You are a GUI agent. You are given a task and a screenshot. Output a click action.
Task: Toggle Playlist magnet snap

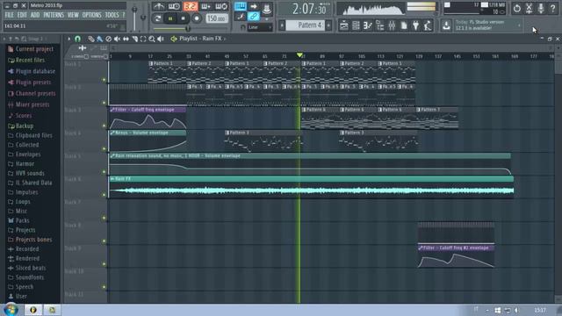click(78, 39)
